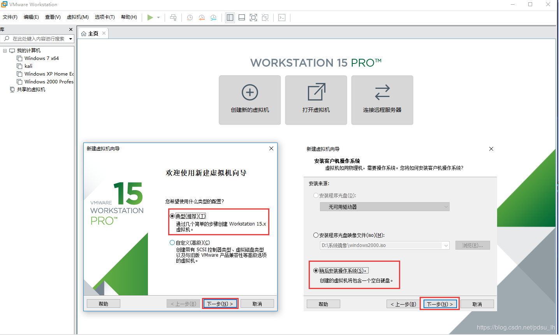
Task: Click 取消 in the guest OS install dialog
Action: tap(477, 304)
